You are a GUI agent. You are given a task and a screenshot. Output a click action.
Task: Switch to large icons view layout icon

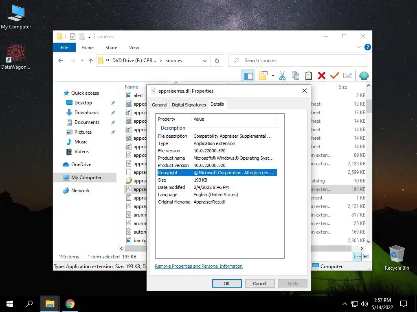(x=366, y=256)
